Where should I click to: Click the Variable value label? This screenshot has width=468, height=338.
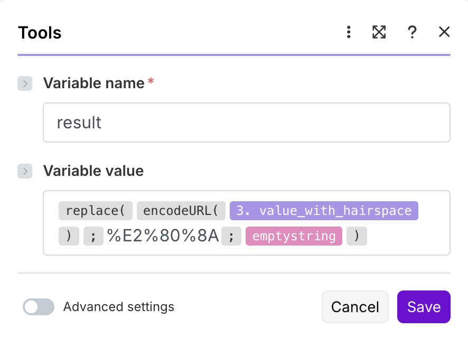tap(93, 171)
